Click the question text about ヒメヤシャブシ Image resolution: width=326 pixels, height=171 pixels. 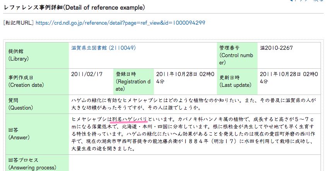[x=194, y=104]
